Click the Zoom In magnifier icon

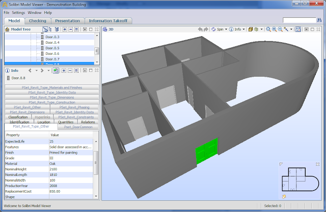(x=274, y=29)
